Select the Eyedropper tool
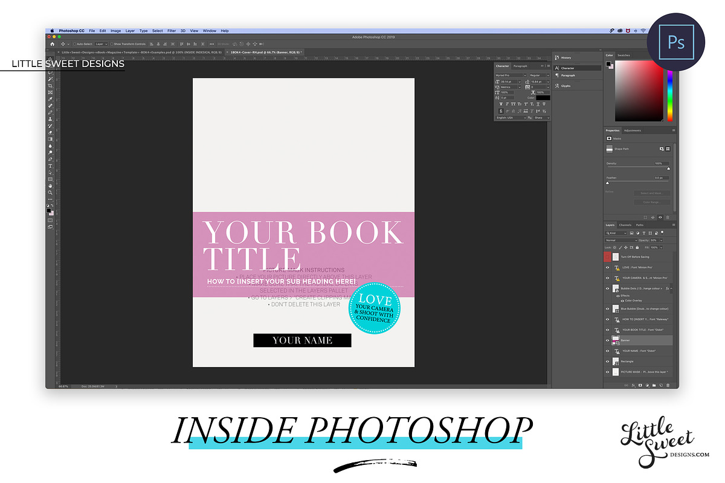The image size is (725, 483). [50, 99]
